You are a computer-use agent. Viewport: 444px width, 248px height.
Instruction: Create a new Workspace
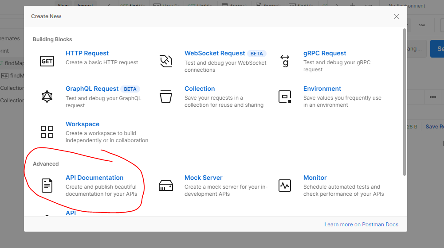(83, 124)
